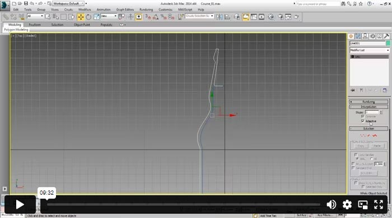Collapse the Selection rollout
This screenshot has height=218, width=392.
(368, 129)
